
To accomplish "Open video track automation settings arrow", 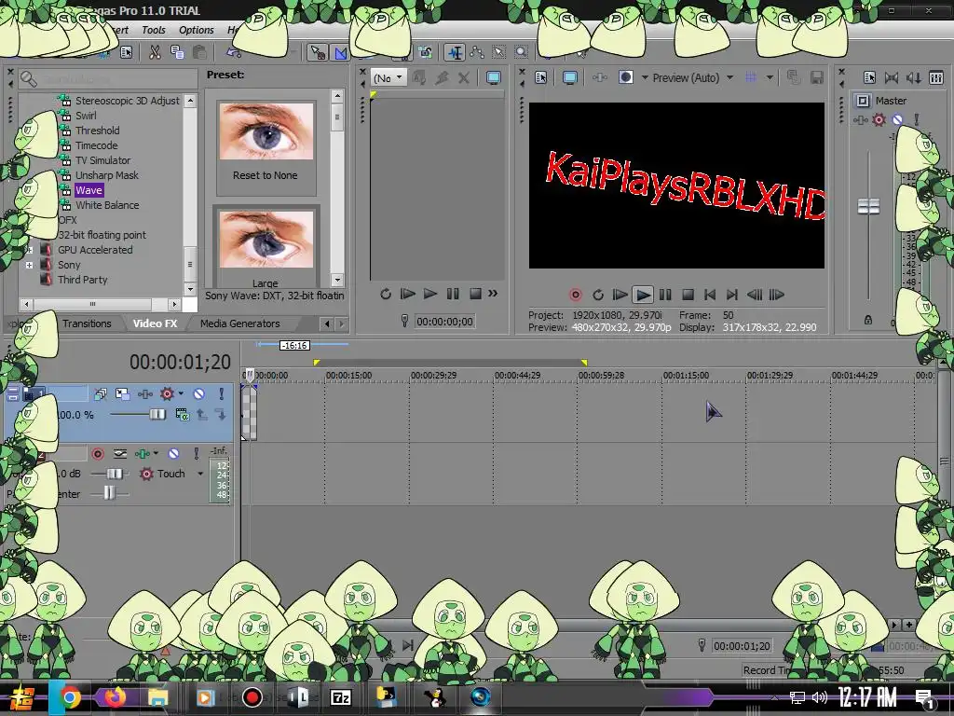I will [181, 394].
